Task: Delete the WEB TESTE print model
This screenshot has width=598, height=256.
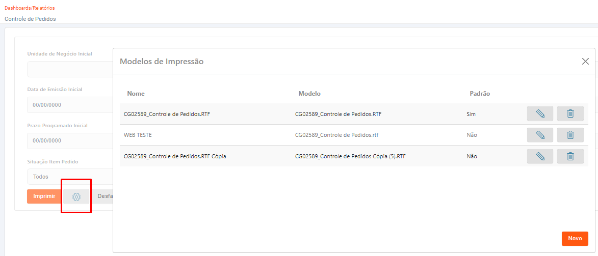Action: pyautogui.click(x=570, y=135)
